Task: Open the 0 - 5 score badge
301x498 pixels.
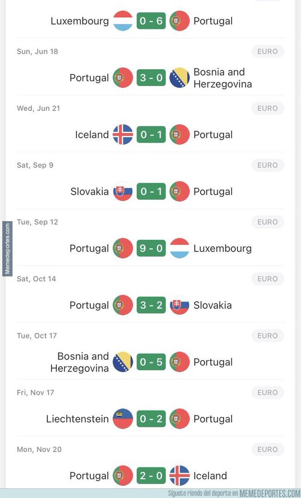Action: 151,362
